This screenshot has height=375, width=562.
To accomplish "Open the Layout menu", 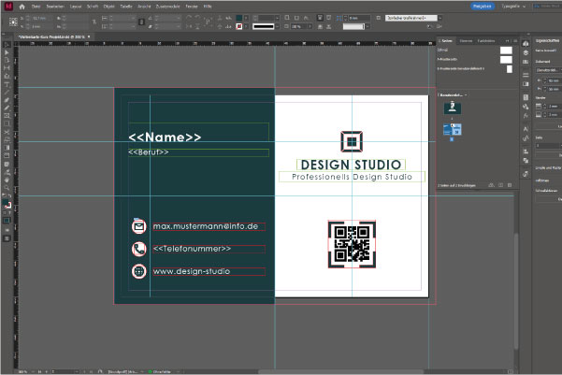I will coord(76,7).
